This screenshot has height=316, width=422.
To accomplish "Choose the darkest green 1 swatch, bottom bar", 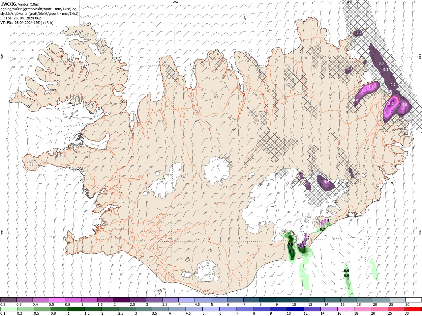I will [x=76, y=309].
